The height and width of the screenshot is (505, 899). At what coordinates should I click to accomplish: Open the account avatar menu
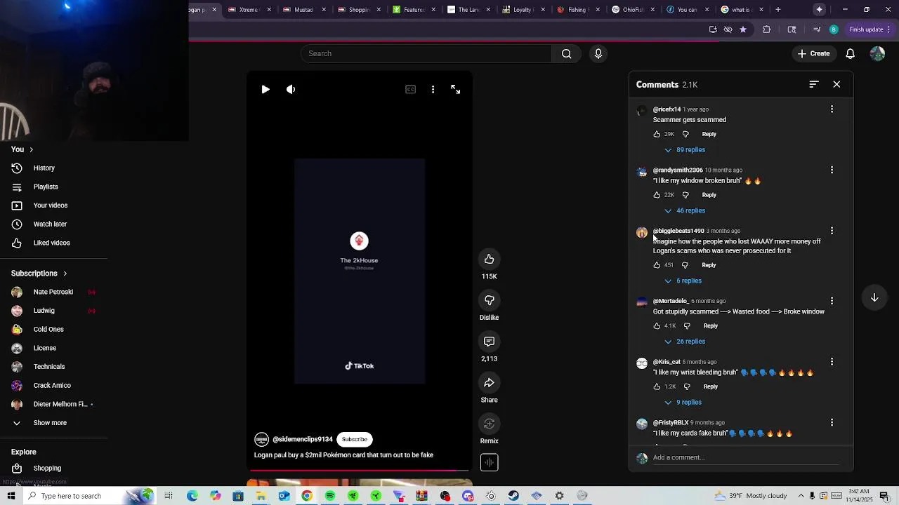[877, 53]
